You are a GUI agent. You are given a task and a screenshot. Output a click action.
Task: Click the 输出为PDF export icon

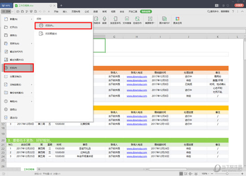(x=6, y=52)
